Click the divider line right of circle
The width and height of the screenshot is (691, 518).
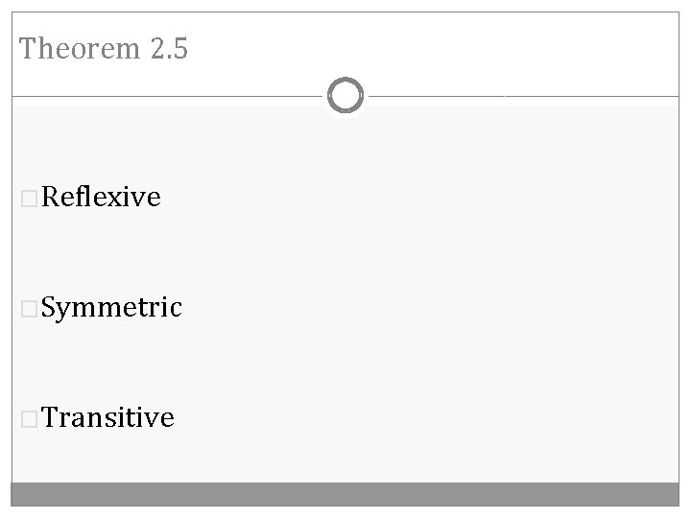(x=528, y=96)
